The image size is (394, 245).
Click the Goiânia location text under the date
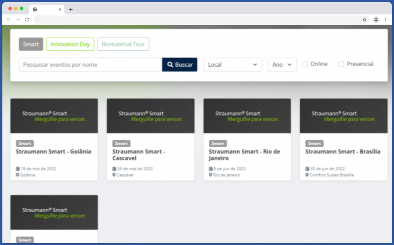click(27, 175)
